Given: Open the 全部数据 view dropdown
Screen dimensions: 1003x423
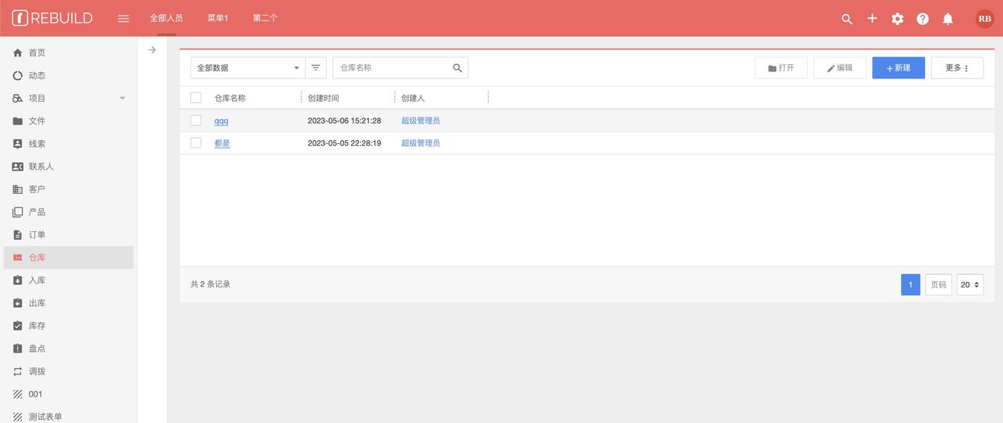Looking at the screenshot, I should pyautogui.click(x=247, y=68).
